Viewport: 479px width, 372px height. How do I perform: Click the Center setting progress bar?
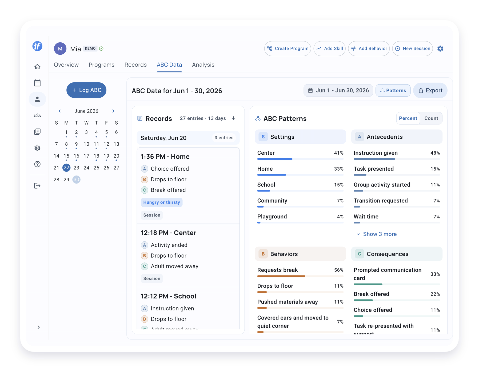point(300,159)
